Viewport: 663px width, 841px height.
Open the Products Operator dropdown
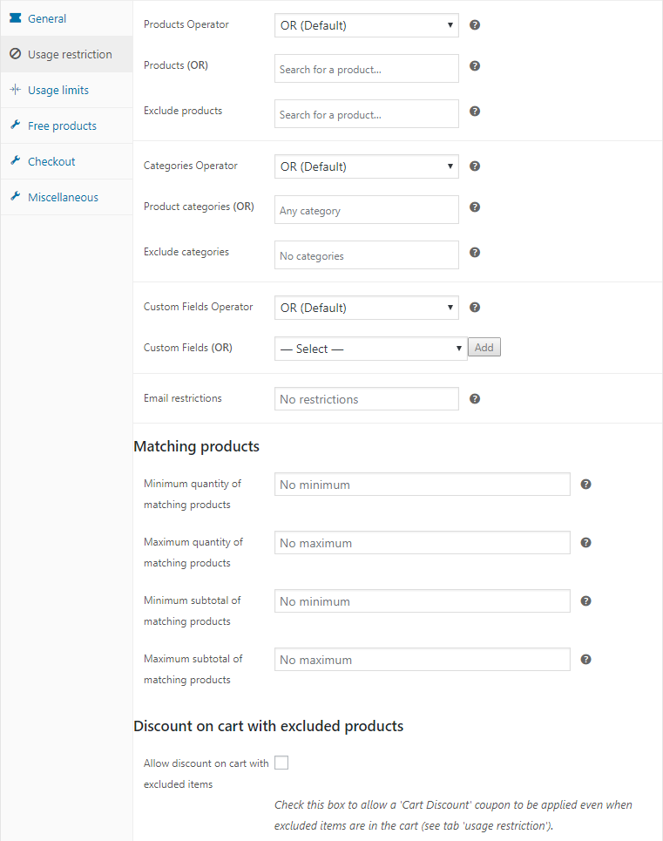[366, 24]
